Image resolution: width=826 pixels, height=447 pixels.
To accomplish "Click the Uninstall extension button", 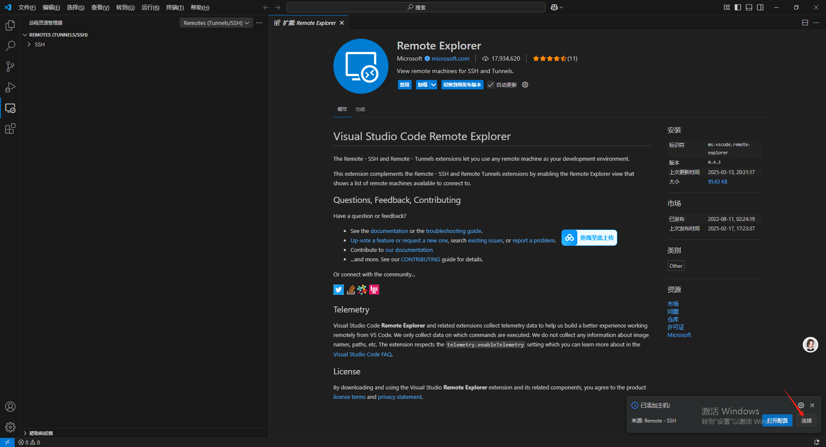I will click(x=422, y=85).
